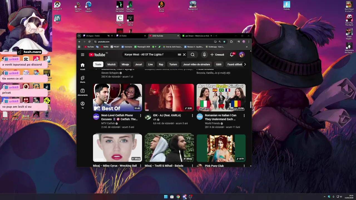Open the Before Exit Gas Station shortcut

[120, 7]
